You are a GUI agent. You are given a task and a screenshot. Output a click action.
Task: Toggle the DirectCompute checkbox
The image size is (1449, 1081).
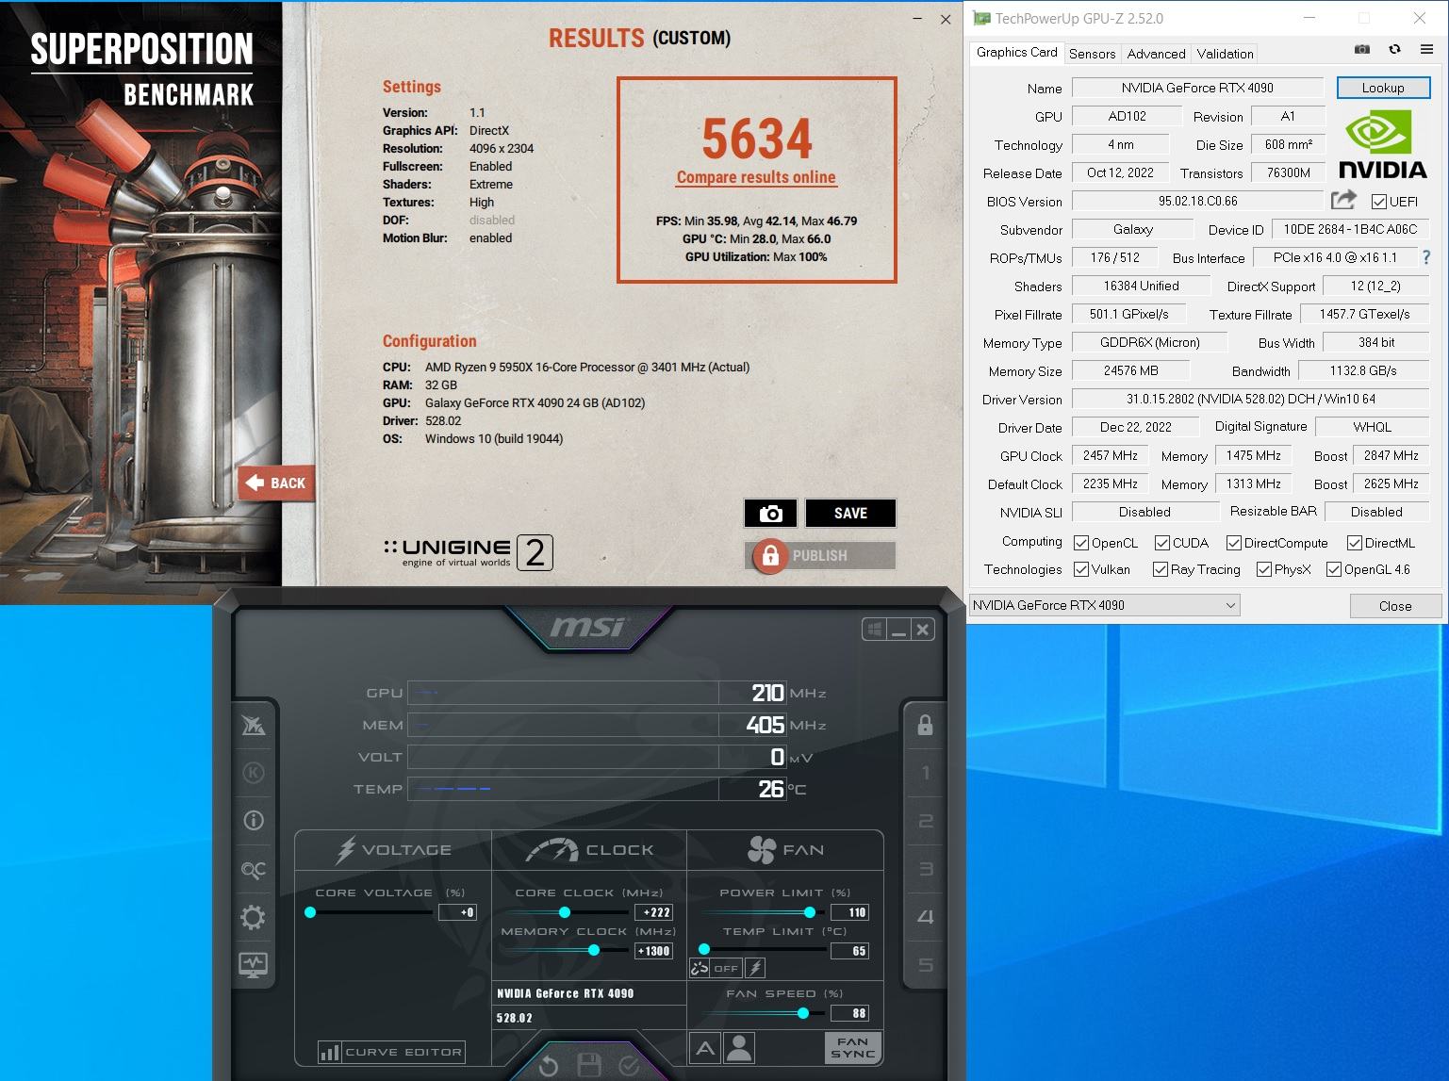1233,543
